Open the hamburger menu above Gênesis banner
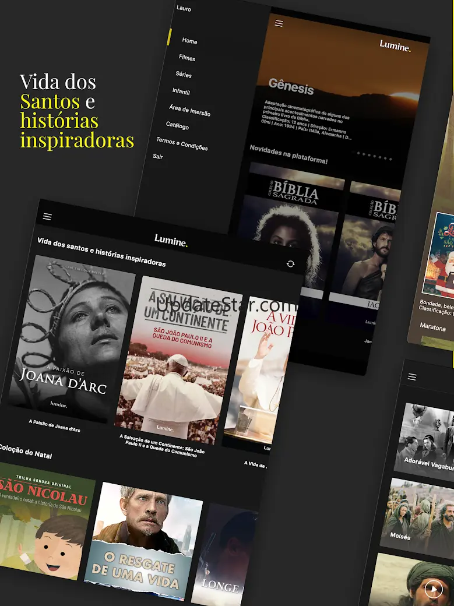 [279, 23]
